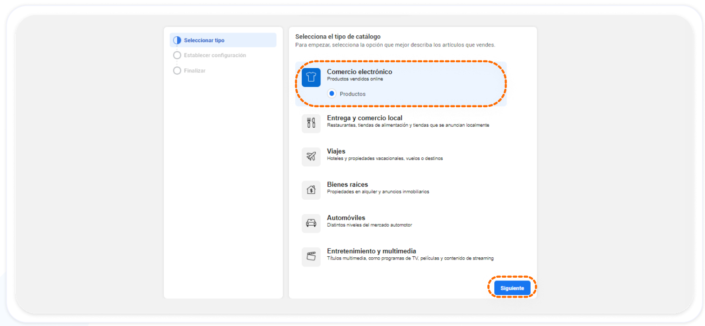Screen dimensions: 705x326
Task: Click the fork and knife delivery icon
Action: point(311,123)
